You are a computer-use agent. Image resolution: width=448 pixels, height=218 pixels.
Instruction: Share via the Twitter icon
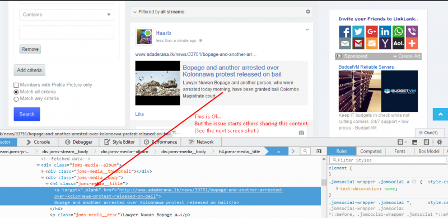(x=358, y=31)
